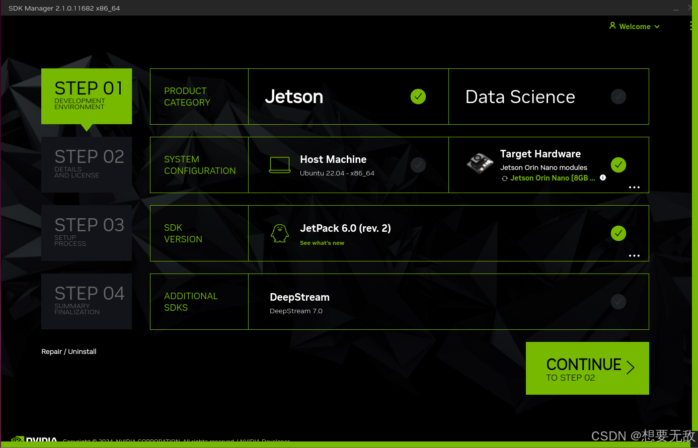Click the user icon beside Welcome
Image resolution: width=698 pixels, height=448 pixels.
tap(612, 26)
